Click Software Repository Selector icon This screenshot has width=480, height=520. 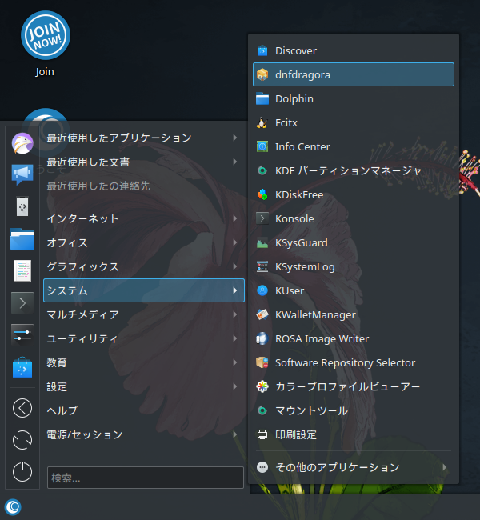pos(262,362)
